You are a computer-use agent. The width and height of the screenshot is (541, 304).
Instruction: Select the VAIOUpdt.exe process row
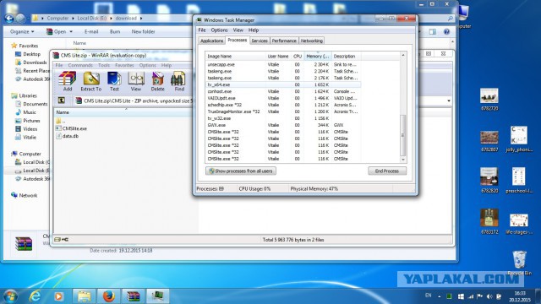click(283, 98)
